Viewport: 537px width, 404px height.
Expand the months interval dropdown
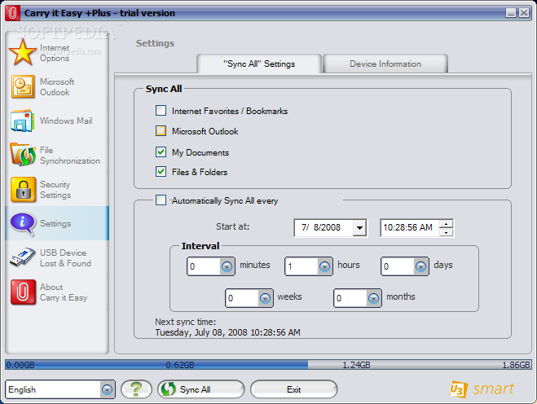click(x=373, y=298)
